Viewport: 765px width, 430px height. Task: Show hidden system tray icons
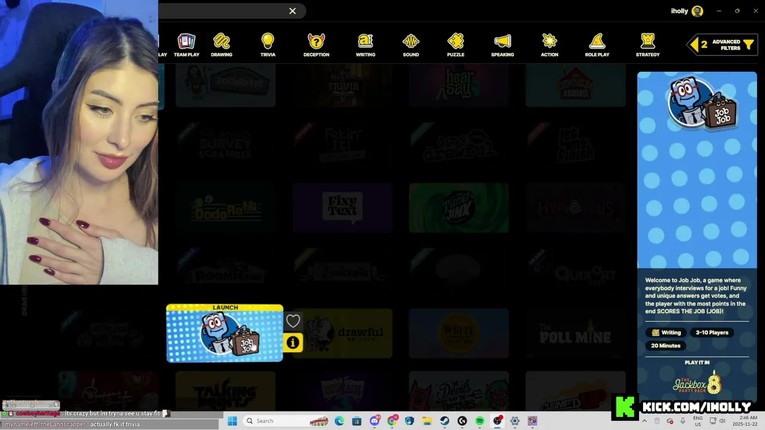[x=644, y=421]
